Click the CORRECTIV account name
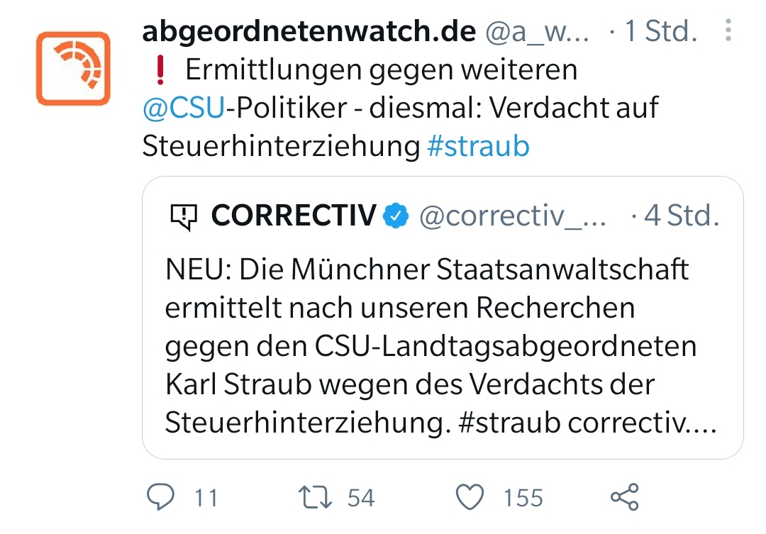 (x=293, y=216)
